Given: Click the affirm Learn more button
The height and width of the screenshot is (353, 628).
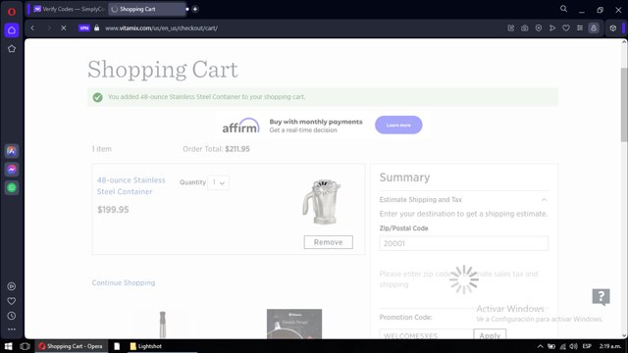Looking at the screenshot, I should (398, 125).
